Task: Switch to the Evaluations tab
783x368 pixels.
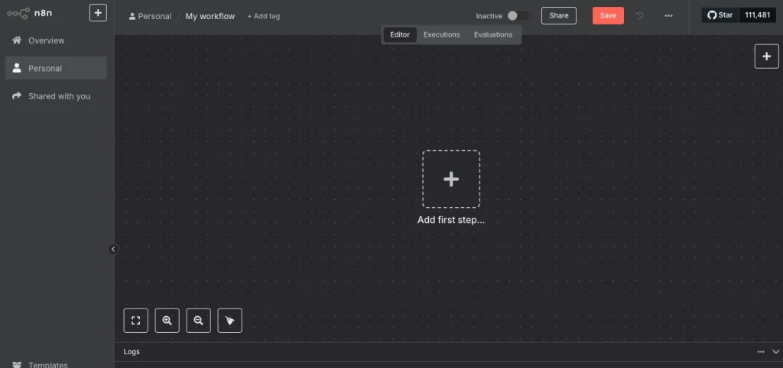Action: click(x=492, y=34)
